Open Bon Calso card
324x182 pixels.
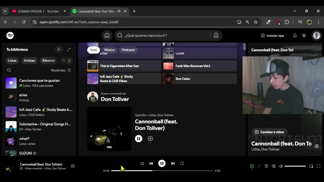[x=200, y=79]
